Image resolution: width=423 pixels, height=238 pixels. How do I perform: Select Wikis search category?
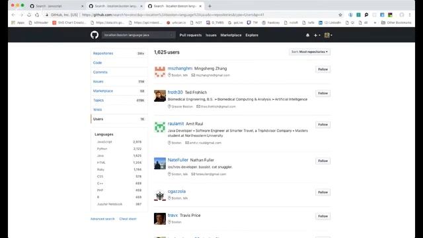(x=119, y=110)
